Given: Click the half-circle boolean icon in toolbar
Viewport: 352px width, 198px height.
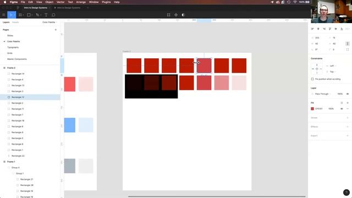Looking at the screenshot, I should pyautogui.click(x=183, y=15).
